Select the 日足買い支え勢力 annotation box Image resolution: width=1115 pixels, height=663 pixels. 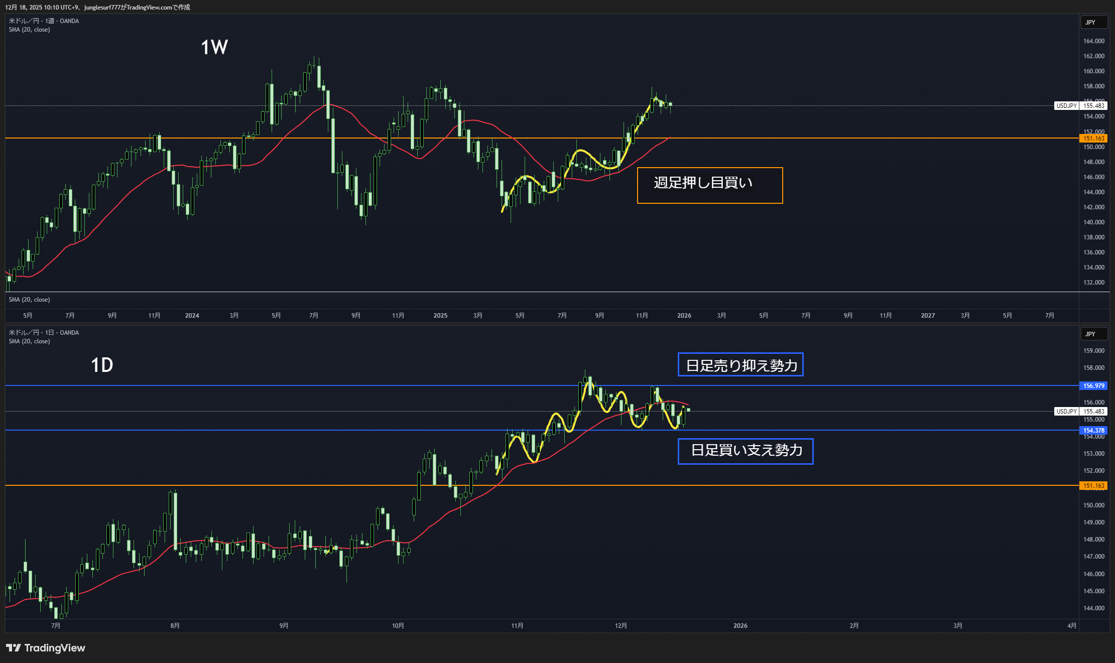pos(745,451)
